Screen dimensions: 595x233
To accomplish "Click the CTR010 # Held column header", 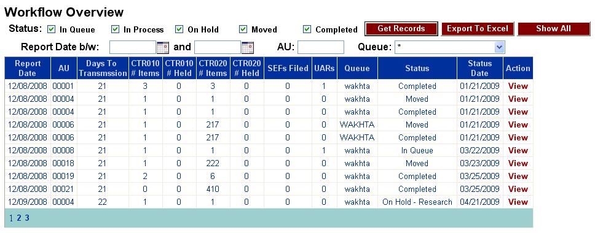I will (x=179, y=69).
